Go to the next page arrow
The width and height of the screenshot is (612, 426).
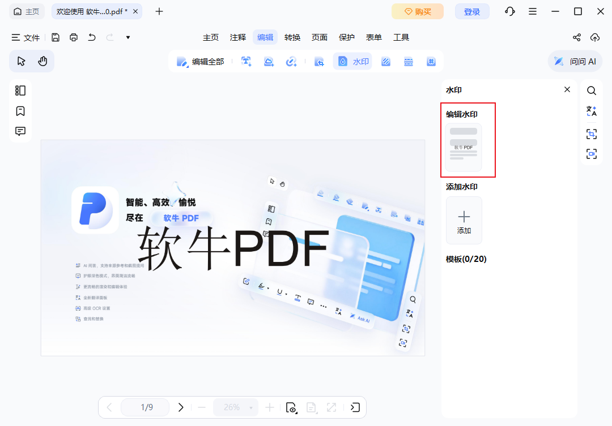(x=181, y=407)
